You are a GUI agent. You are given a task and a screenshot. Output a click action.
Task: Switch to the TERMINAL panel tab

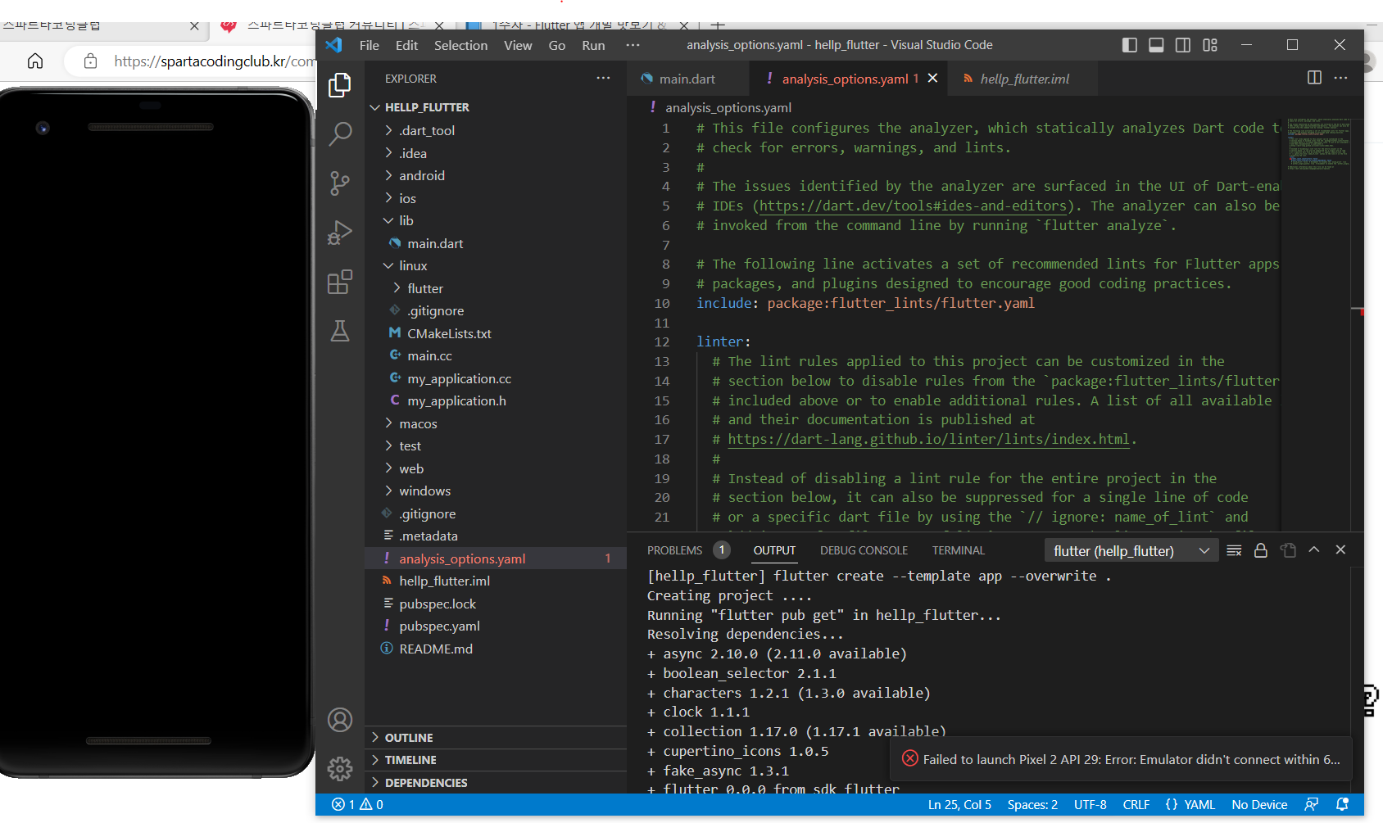point(959,550)
